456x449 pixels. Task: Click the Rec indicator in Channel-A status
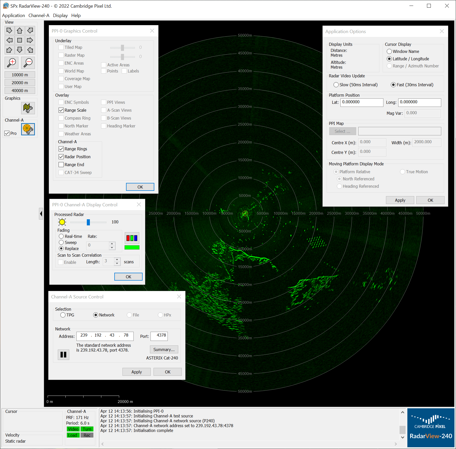[87, 435]
